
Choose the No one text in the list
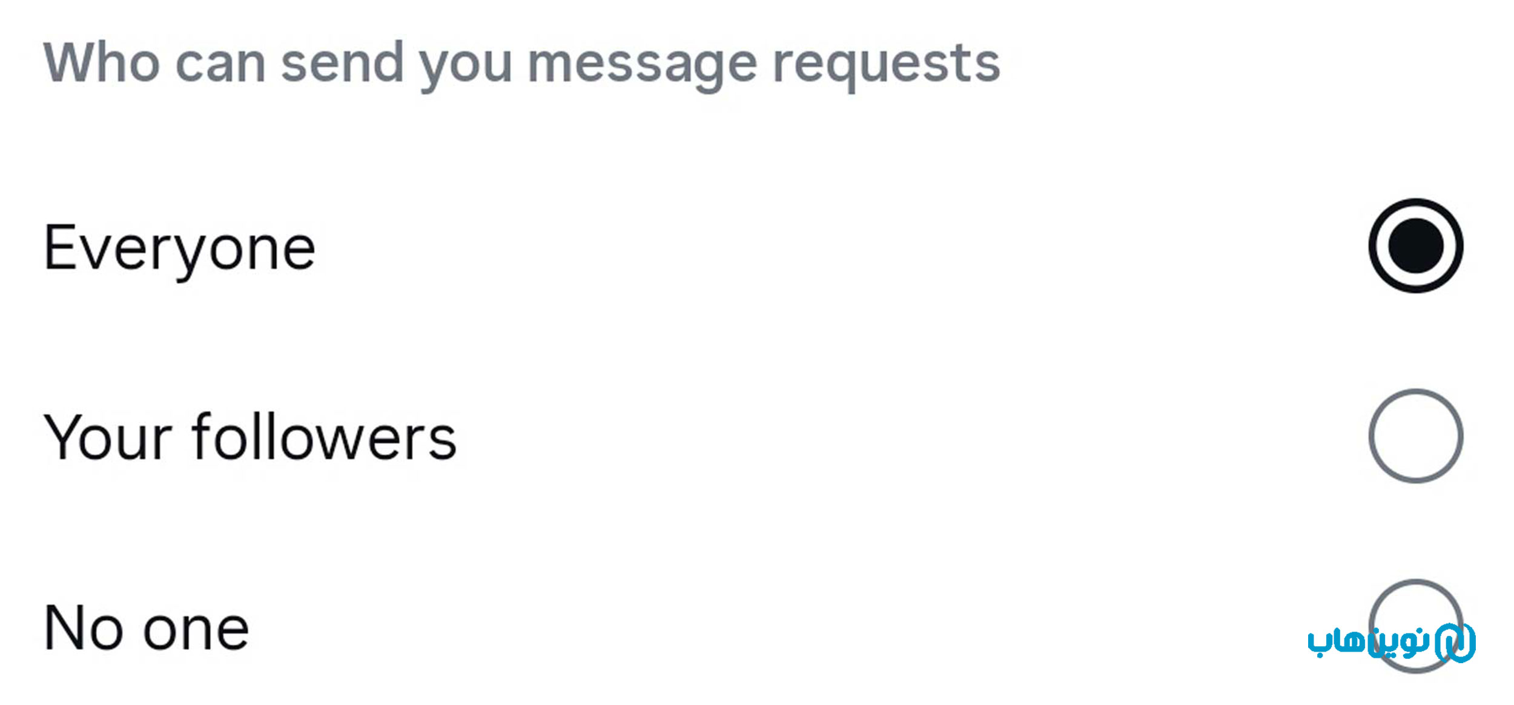tap(147, 629)
